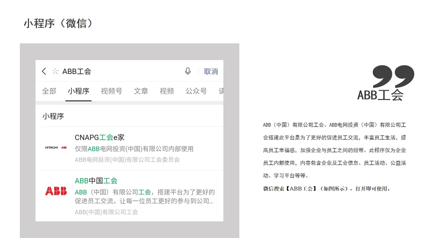424x238 pixels.
Task: Click the paragraph line starting 会搭建此平台是为了
Action: pos(334,138)
